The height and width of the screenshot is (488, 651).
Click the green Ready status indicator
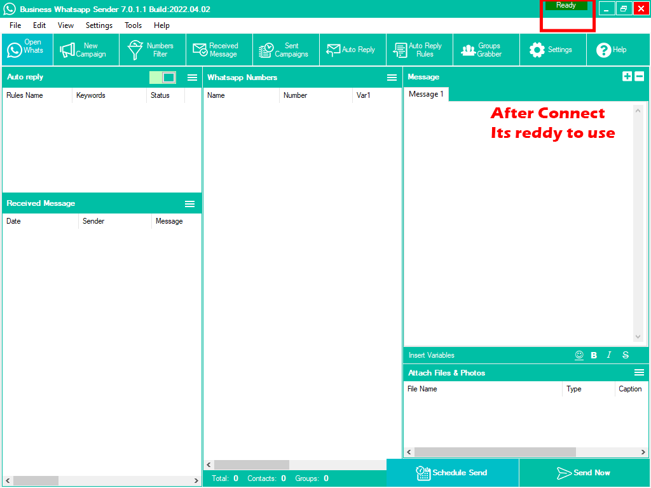[566, 5]
